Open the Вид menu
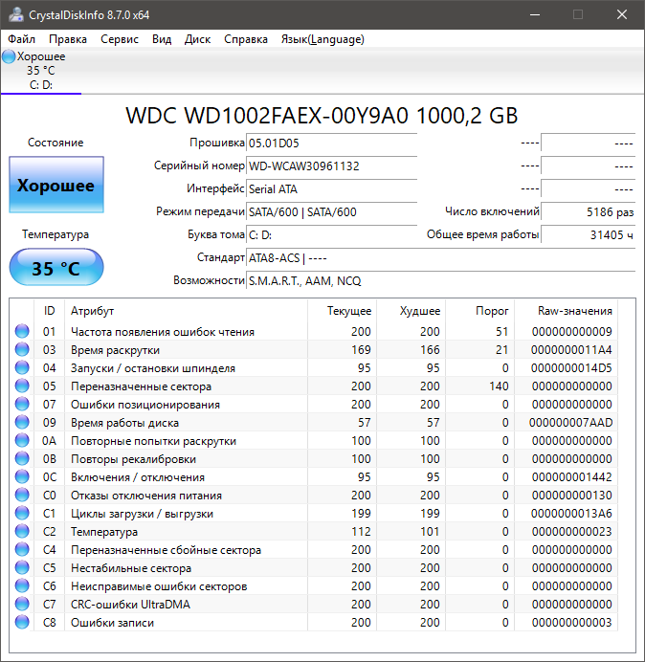This screenshot has width=645, height=662. [x=162, y=39]
